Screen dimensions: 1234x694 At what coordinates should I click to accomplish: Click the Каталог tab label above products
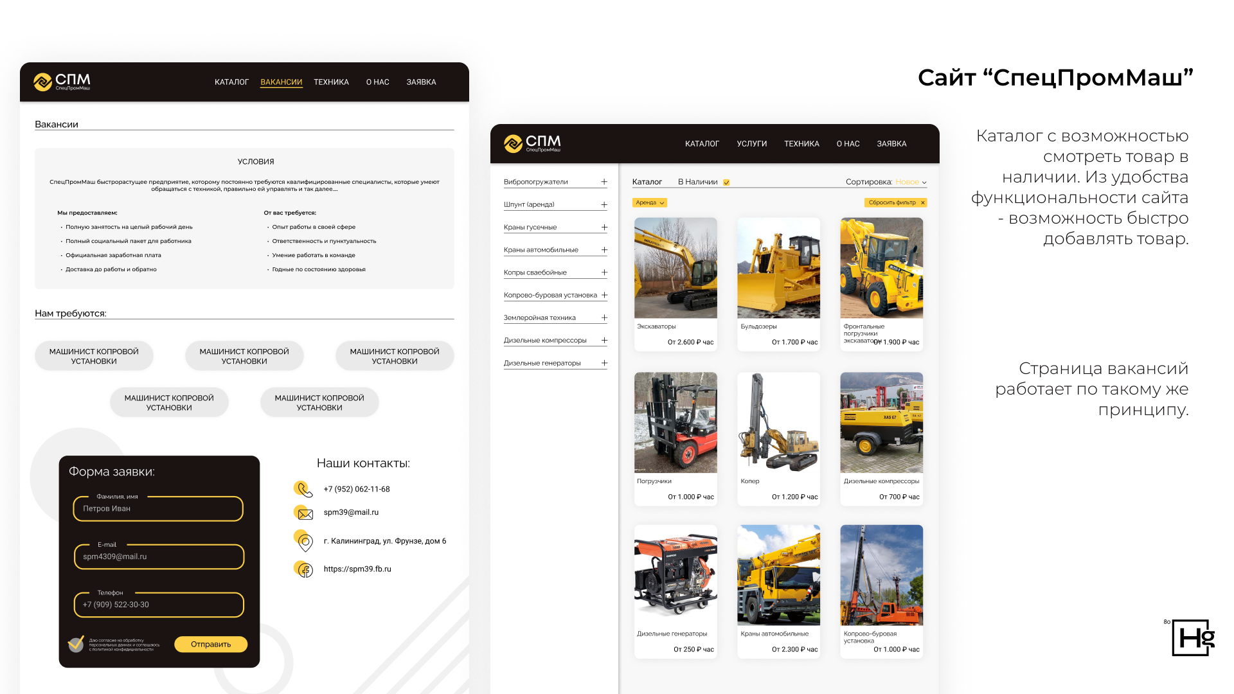[647, 182]
